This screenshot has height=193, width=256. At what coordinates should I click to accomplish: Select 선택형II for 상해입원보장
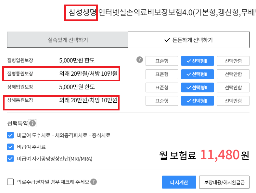click(198, 87)
